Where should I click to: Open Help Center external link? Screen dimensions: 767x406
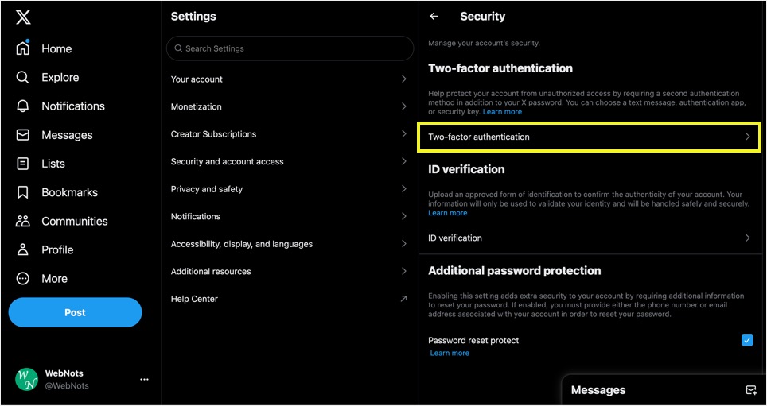[x=290, y=299]
